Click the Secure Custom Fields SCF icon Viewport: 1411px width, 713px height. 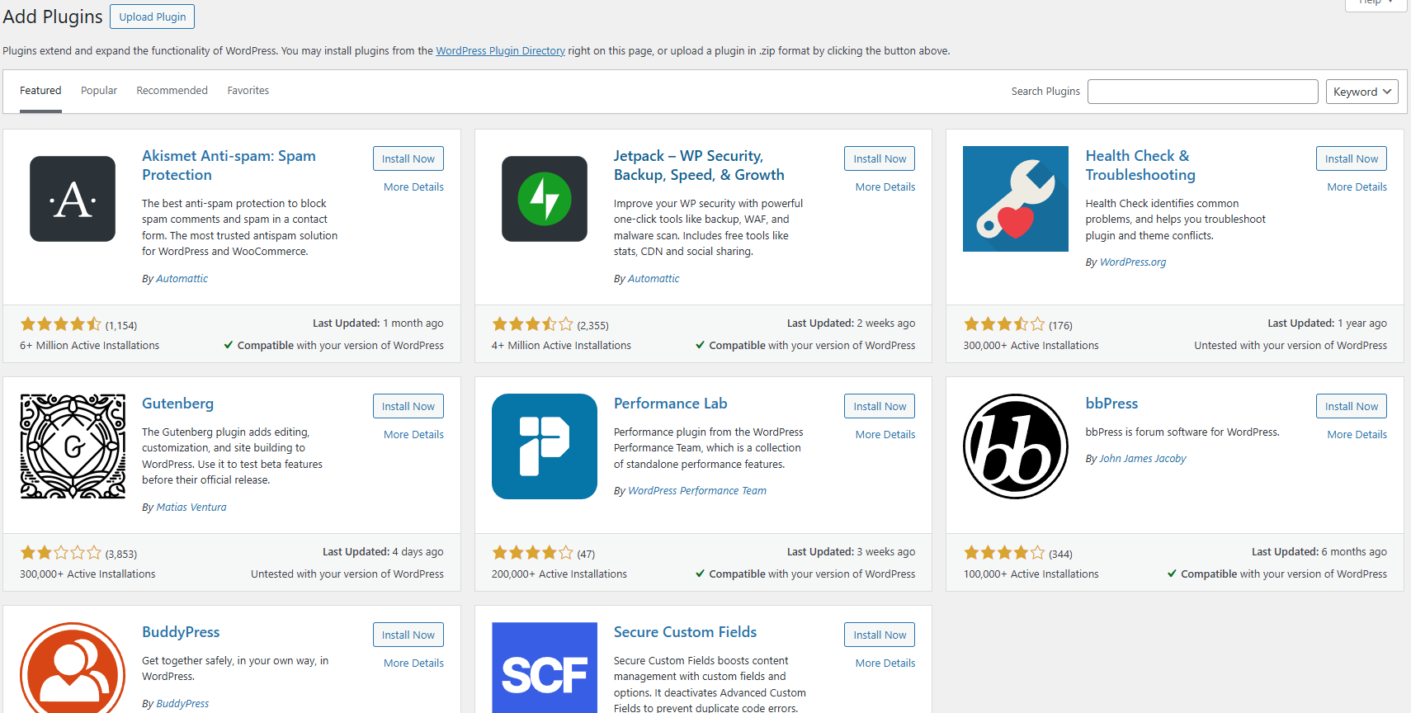point(545,668)
